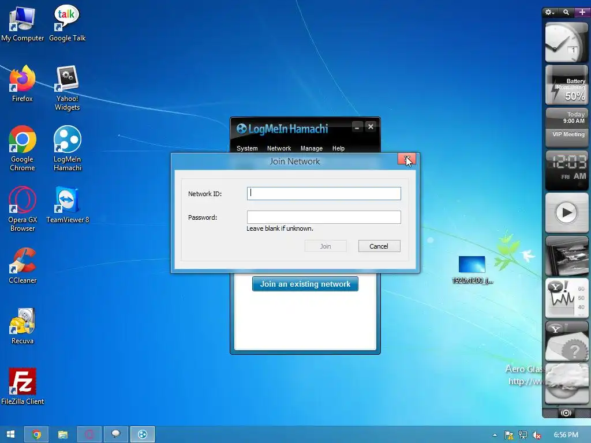
Task: Click the media player play button widget
Action: pyautogui.click(x=567, y=213)
